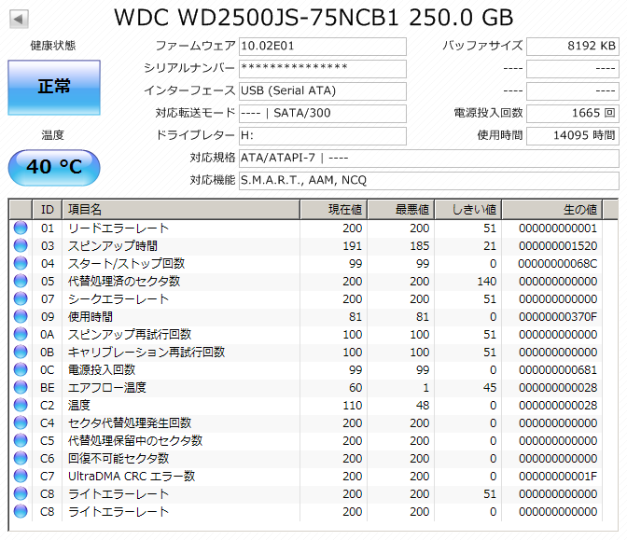
Task: Click the status circle for row BE エアフロー温度
Action: [21, 387]
